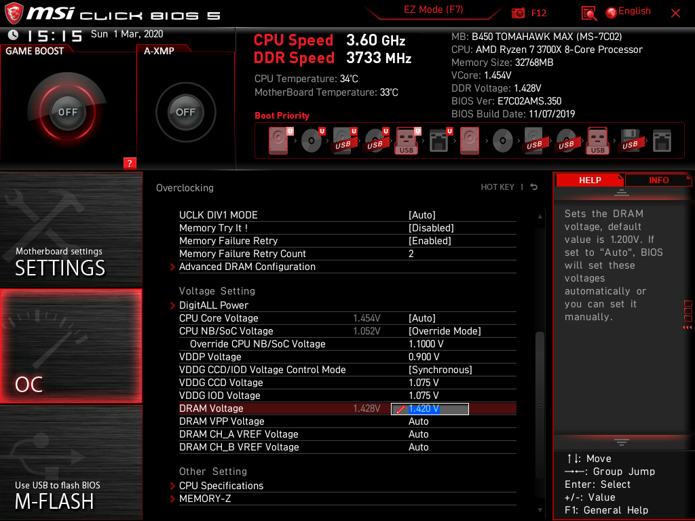
Task: Click the pencil edit icon in DRAM Voltage field
Action: pos(400,409)
